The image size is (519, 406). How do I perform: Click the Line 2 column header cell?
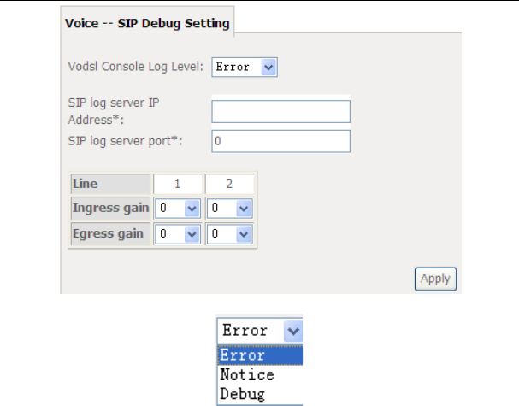(230, 184)
